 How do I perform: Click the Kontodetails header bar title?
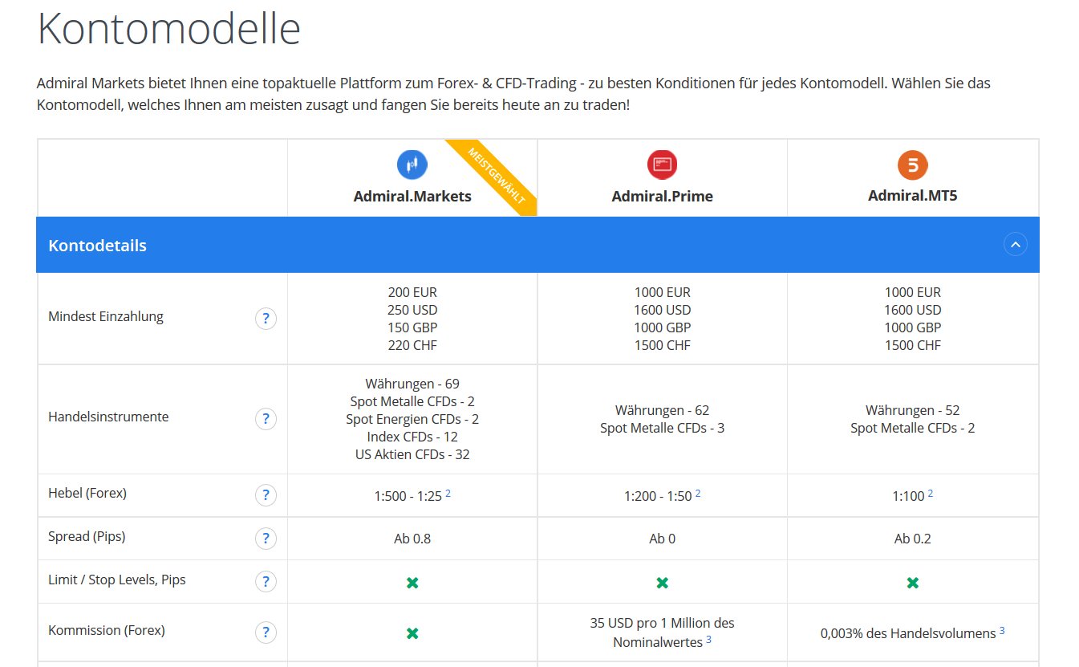(97, 246)
